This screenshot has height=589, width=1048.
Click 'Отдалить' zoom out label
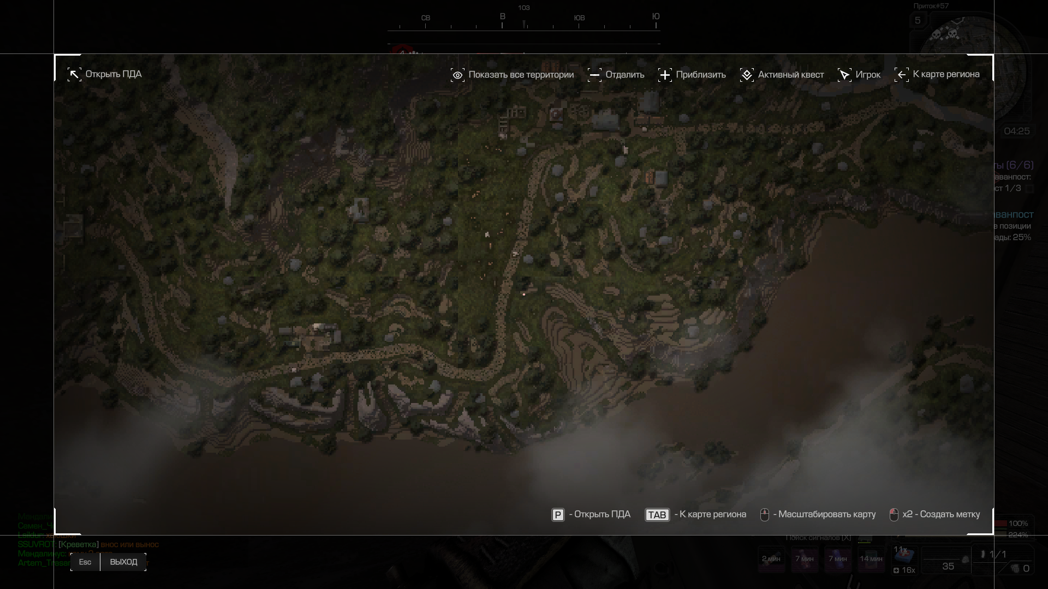tap(624, 75)
